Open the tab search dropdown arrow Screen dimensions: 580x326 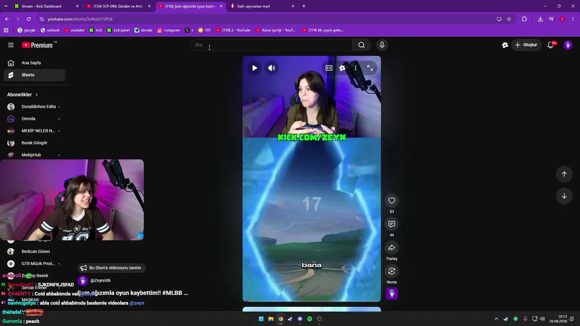tap(5, 6)
